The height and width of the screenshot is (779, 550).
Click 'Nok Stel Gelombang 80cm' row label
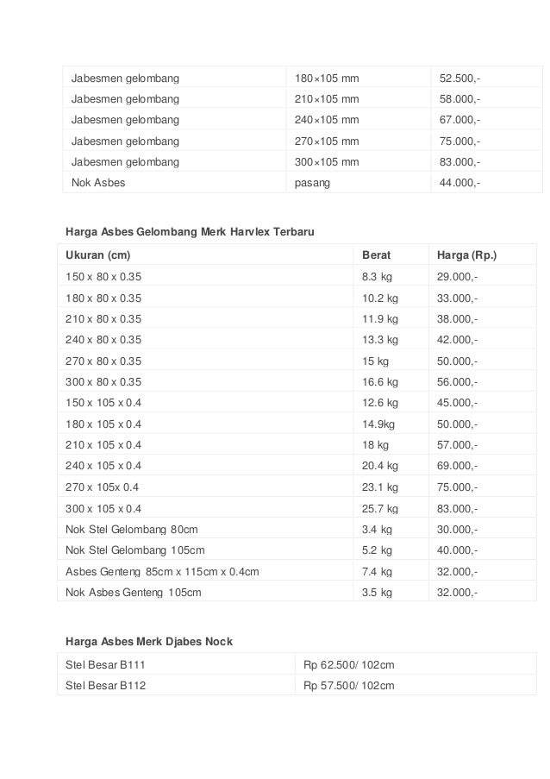coord(132,529)
